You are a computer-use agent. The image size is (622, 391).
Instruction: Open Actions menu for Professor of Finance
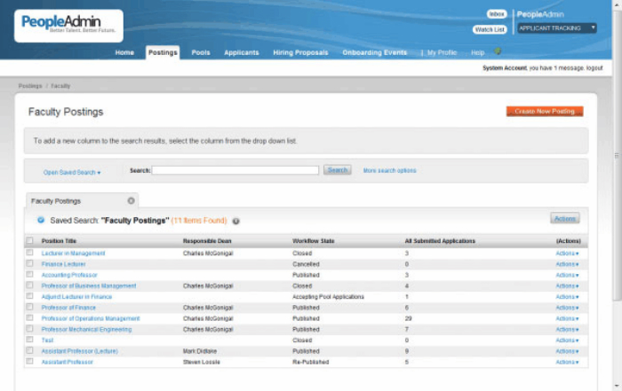pyautogui.click(x=567, y=308)
